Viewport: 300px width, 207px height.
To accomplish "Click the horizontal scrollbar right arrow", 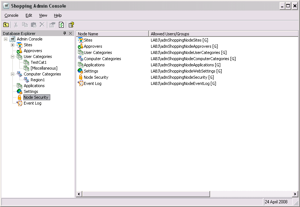I will (295, 194).
